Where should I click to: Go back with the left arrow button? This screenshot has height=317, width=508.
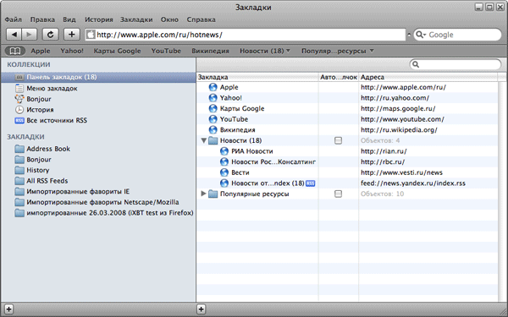pyautogui.click(x=14, y=35)
